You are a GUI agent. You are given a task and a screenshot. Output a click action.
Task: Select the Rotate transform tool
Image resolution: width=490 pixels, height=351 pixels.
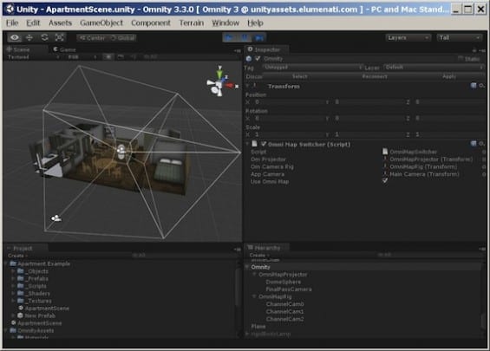coord(45,38)
